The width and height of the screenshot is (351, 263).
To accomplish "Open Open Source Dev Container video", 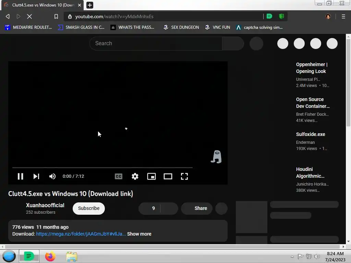I will point(313,103).
